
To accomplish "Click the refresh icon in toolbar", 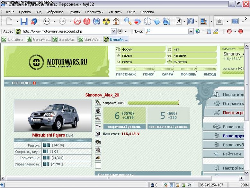I will coord(96,21).
